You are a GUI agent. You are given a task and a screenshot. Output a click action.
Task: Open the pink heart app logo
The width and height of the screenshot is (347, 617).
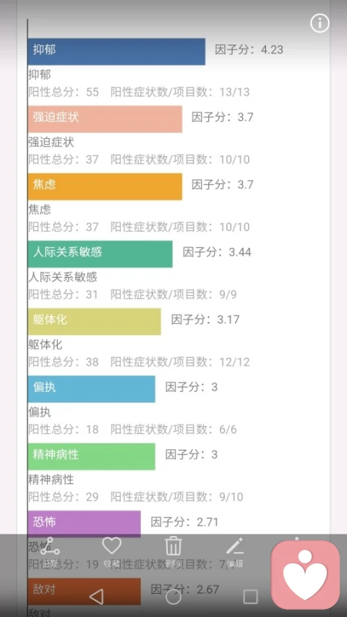tap(305, 574)
